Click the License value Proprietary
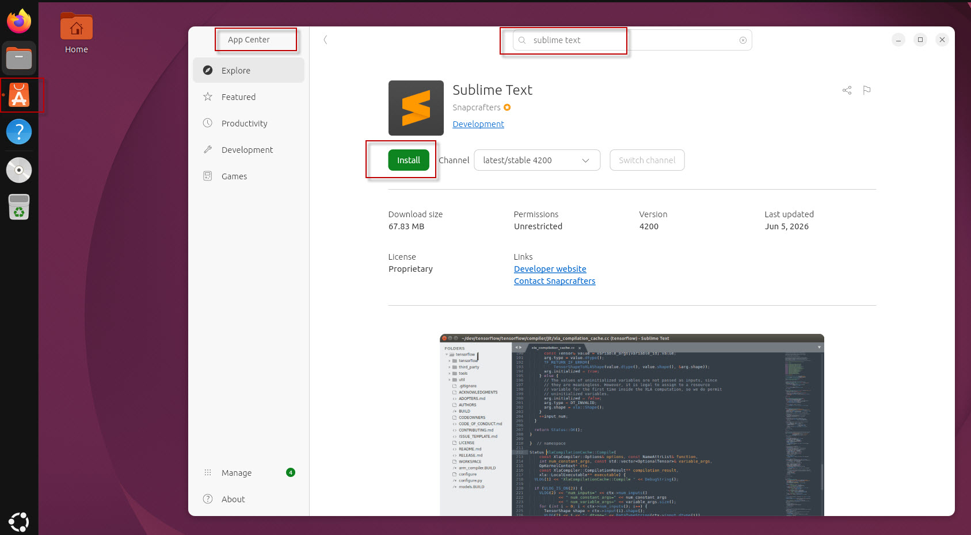 pos(410,269)
